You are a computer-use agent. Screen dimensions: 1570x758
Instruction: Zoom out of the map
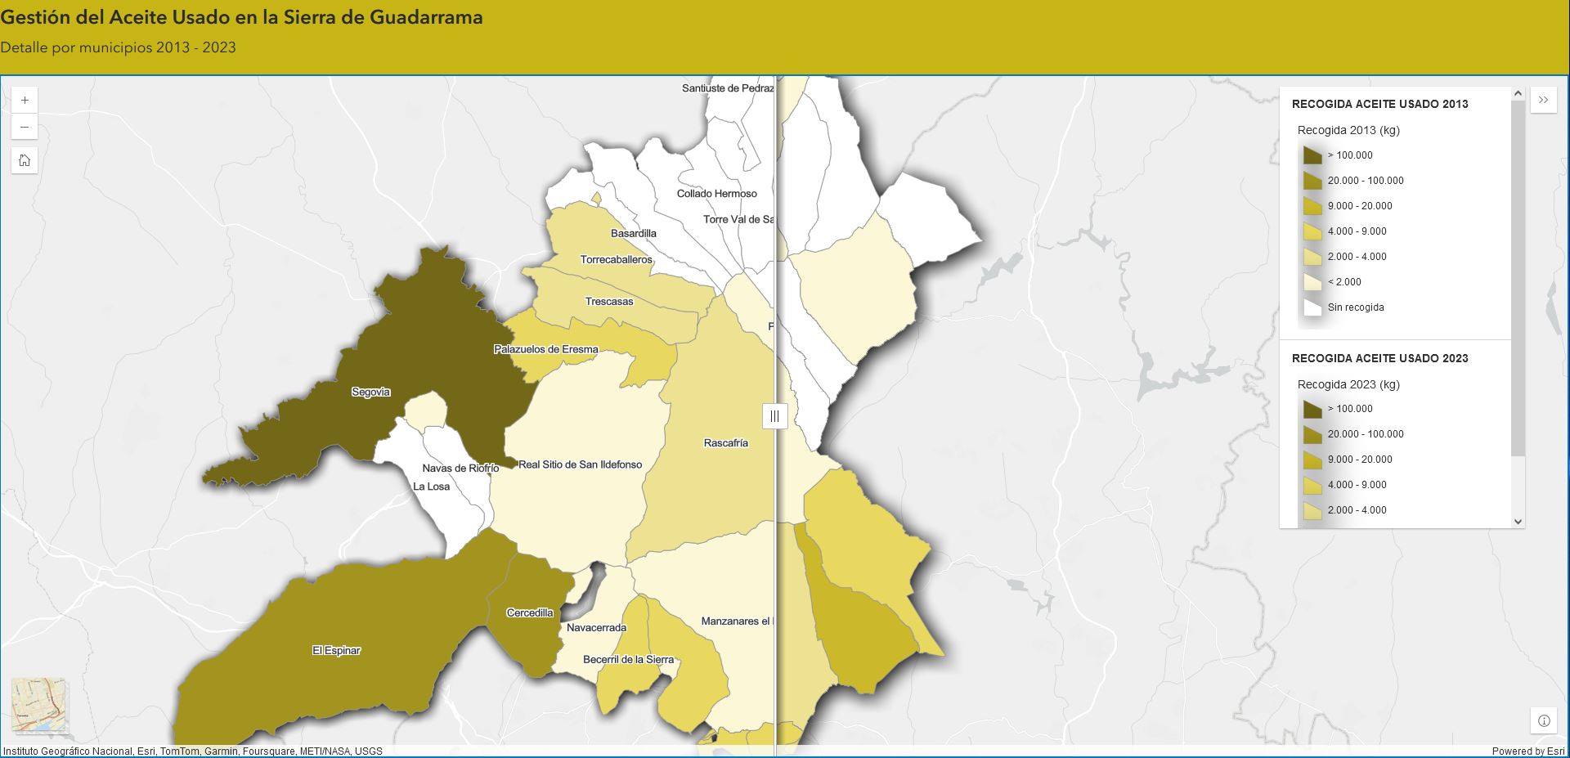(25, 128)
